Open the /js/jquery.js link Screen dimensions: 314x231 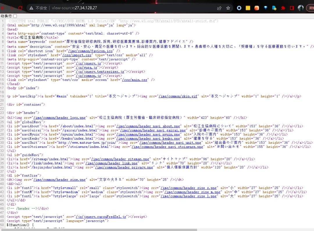click(88, 63)
